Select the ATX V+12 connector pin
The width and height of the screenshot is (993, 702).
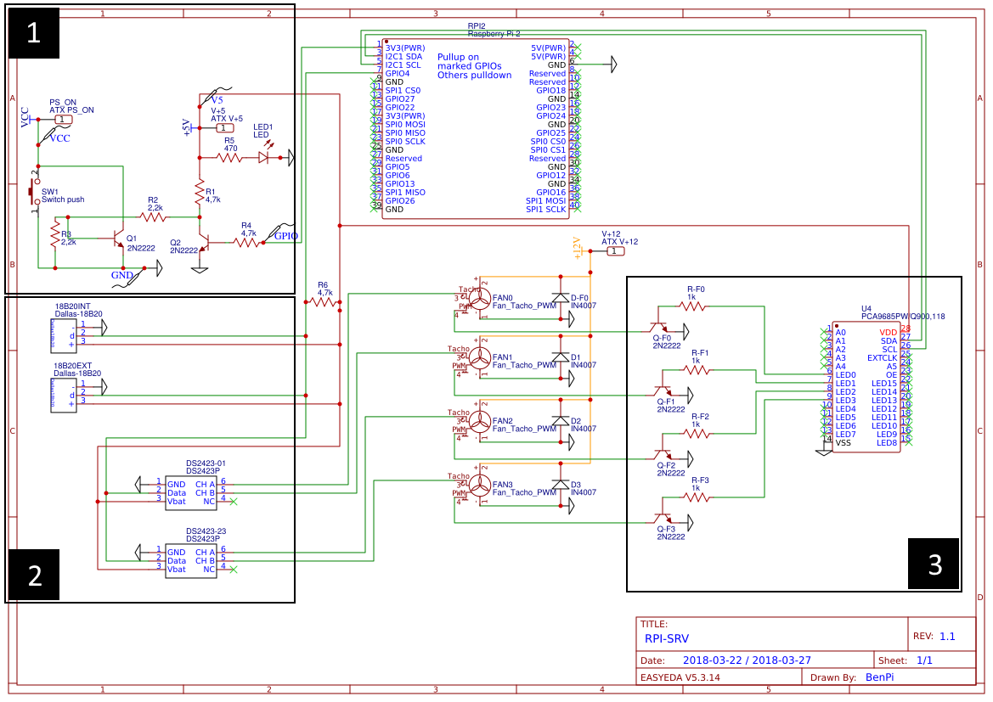[x=611, y=251]
